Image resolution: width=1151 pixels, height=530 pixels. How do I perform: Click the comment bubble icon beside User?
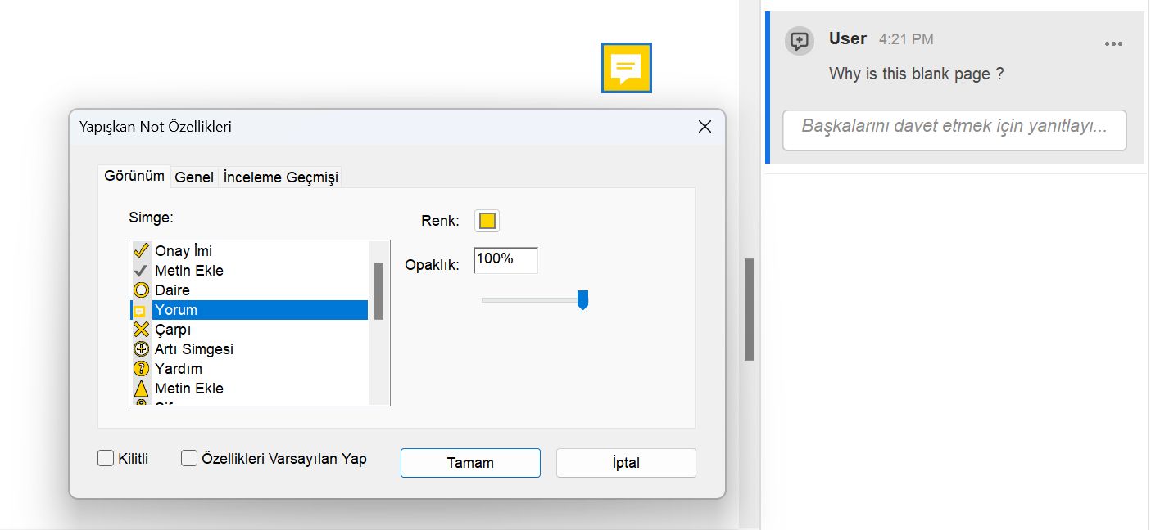[x=800, y=41]
